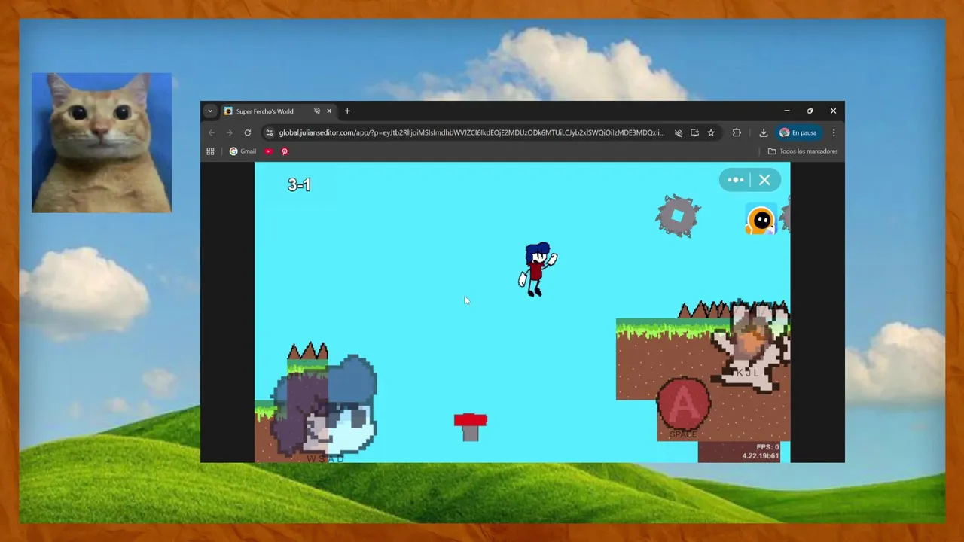This screenshot has height=542, width=964.
Task: Click the 3-1 level indicator
Action: 299,185
